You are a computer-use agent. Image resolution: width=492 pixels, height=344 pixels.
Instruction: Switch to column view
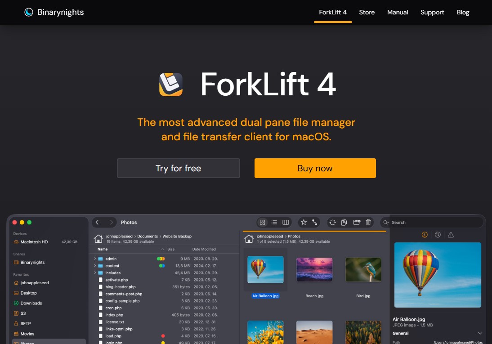tap(286, 222)
